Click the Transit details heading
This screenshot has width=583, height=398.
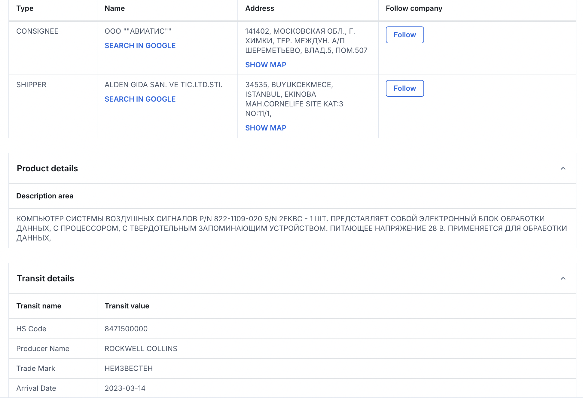tap(45, 278)
